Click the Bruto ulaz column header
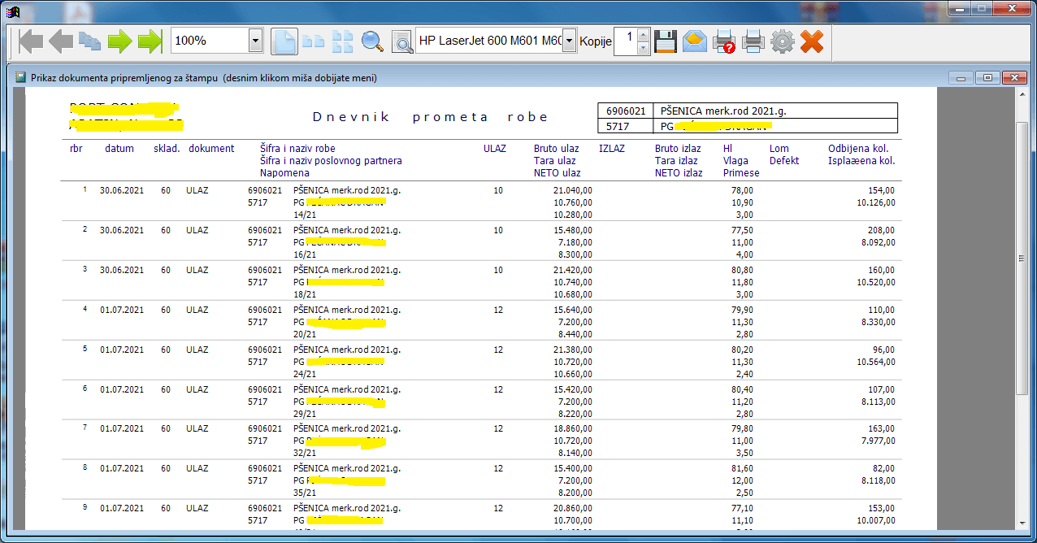Screen dimensions: 1037x543 557,149
